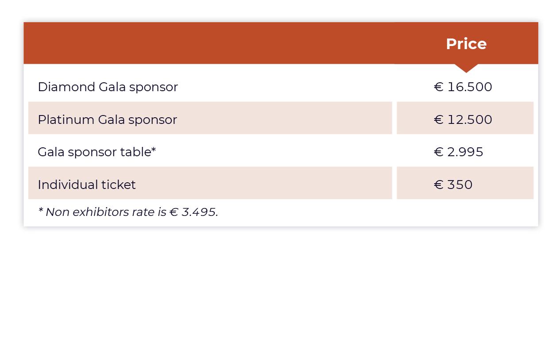The height and width of the screenshot is (358, 560).
Task: Click the euro symbol in Diamond price
Action: [439, 87]
